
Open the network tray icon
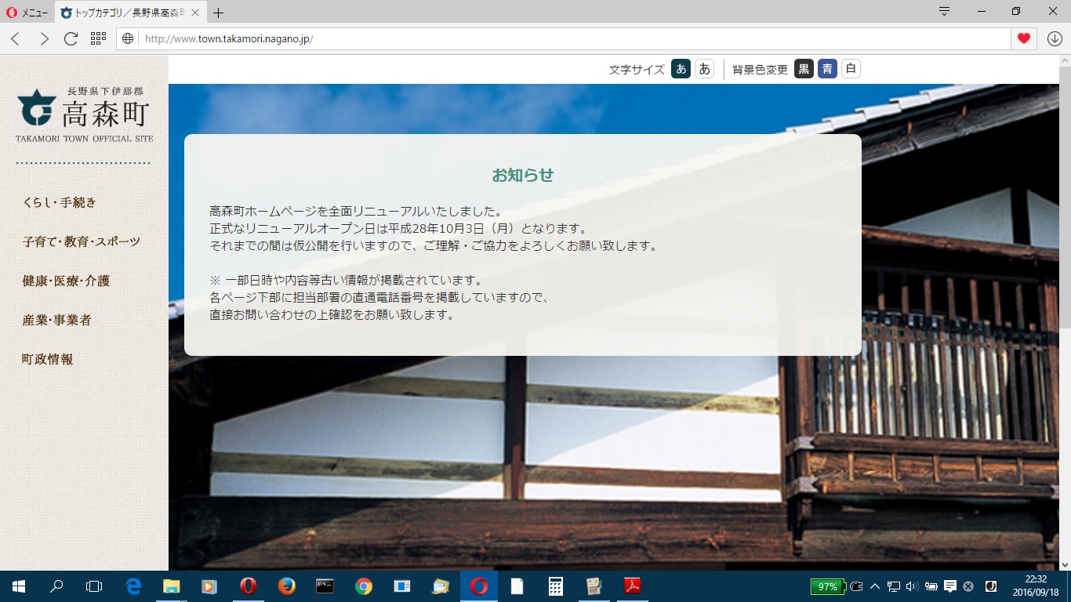894,586
